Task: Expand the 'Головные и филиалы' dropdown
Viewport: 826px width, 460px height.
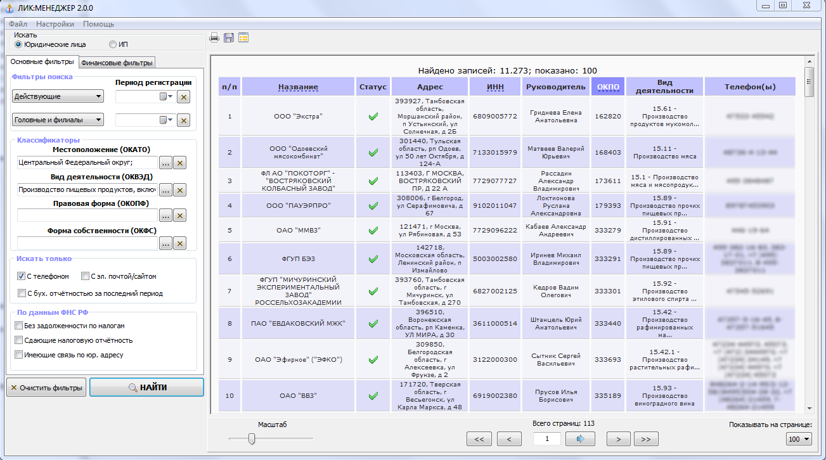Action: coord(58,120)
